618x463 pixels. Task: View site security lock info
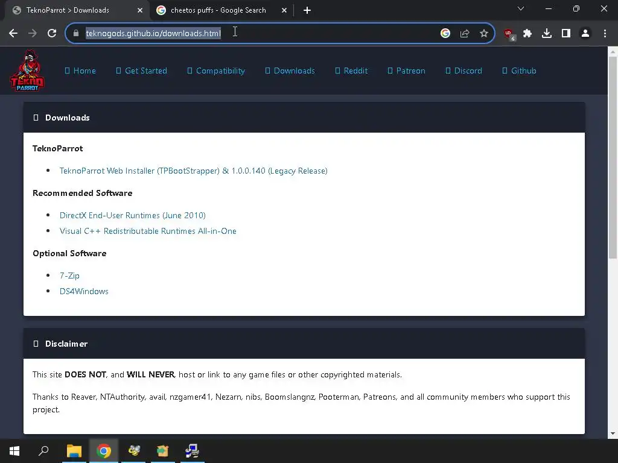tap(75, 34)
